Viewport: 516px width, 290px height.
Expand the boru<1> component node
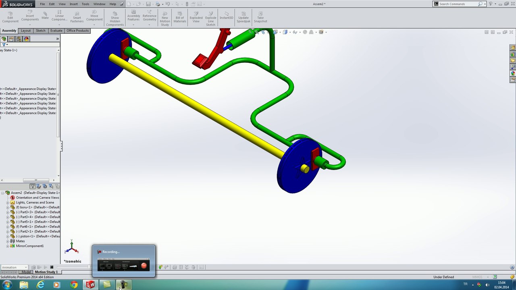click(8, 207)
